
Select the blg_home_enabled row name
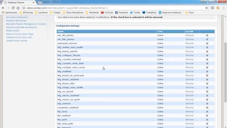click(x=68, y=80)
